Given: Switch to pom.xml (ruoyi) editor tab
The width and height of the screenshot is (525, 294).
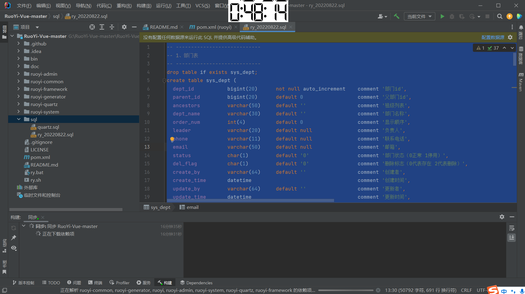Looking at the screenshot, I should 214,27.
